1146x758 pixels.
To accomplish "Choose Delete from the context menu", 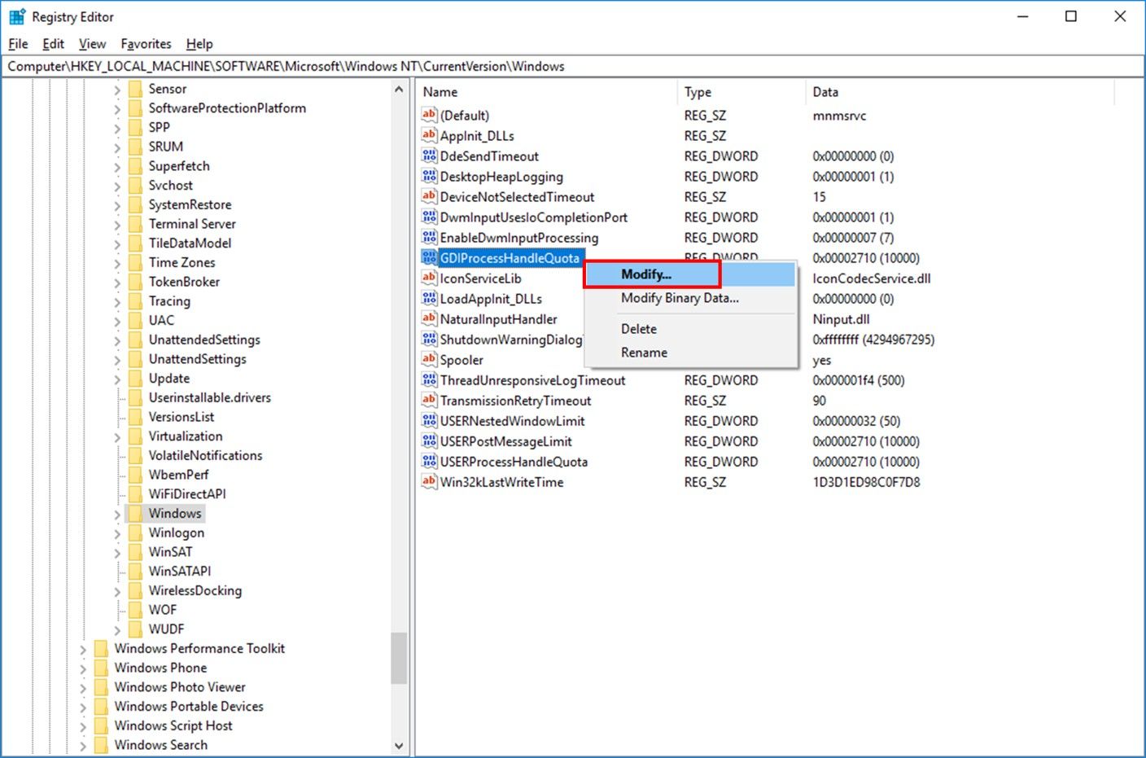I will 690,329.
